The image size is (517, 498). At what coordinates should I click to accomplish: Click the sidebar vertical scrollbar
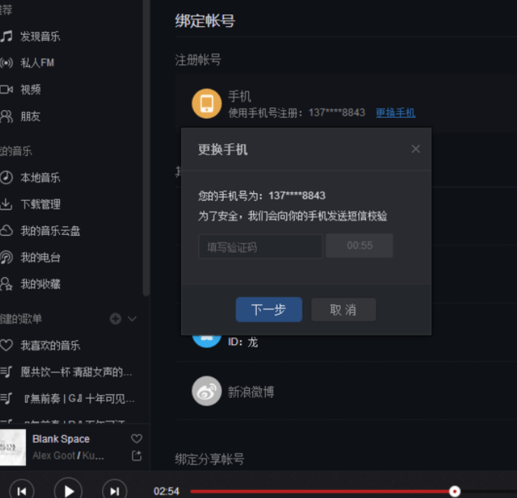coord(147,148)
